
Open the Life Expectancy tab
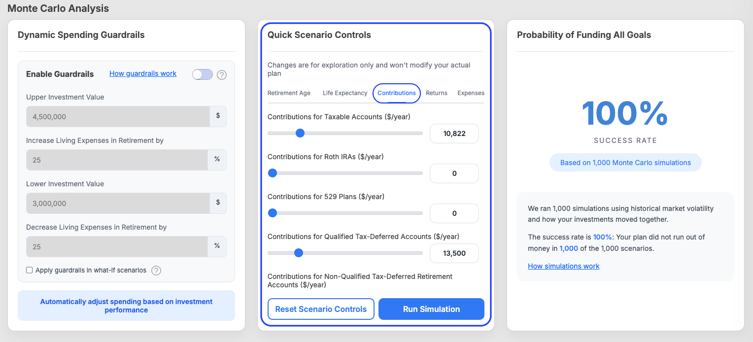pyautogui.click(x=345, y=93)
